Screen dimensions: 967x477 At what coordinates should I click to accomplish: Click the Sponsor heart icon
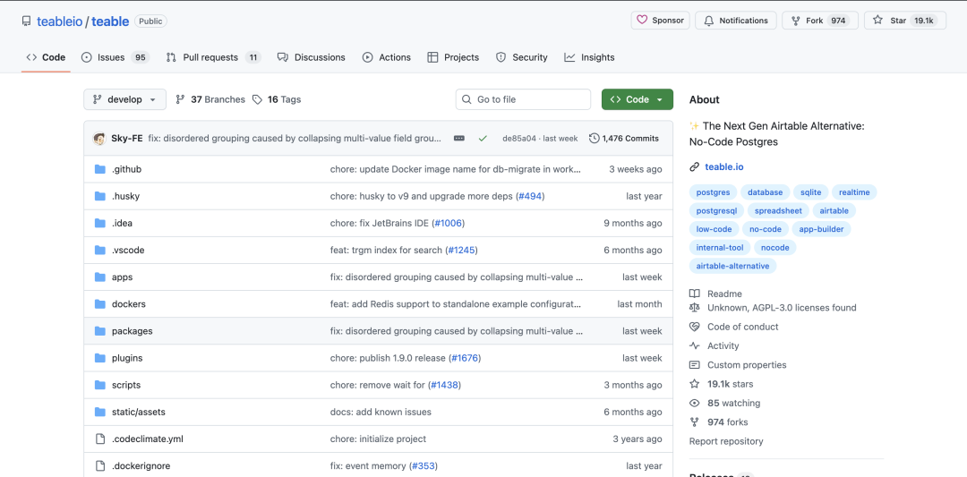pyautogui.click(x=643, y=21)
